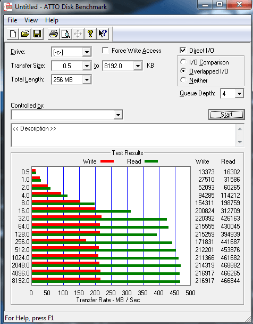
Task: Click the 8192.0 row label in chart
Action: 21,281
